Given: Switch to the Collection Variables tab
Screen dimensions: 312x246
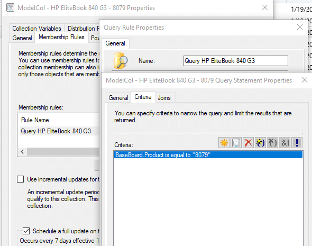Looking at the screenshot, I should coord(36,29).
